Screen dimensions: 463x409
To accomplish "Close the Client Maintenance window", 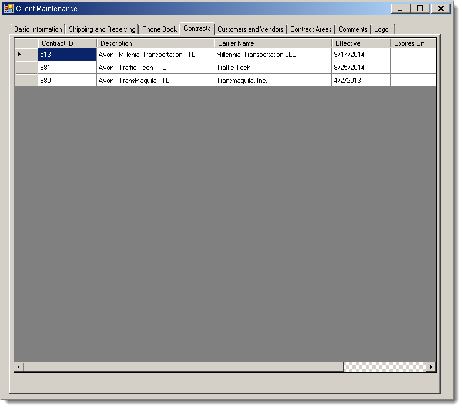I will click(x=441, y=8).
